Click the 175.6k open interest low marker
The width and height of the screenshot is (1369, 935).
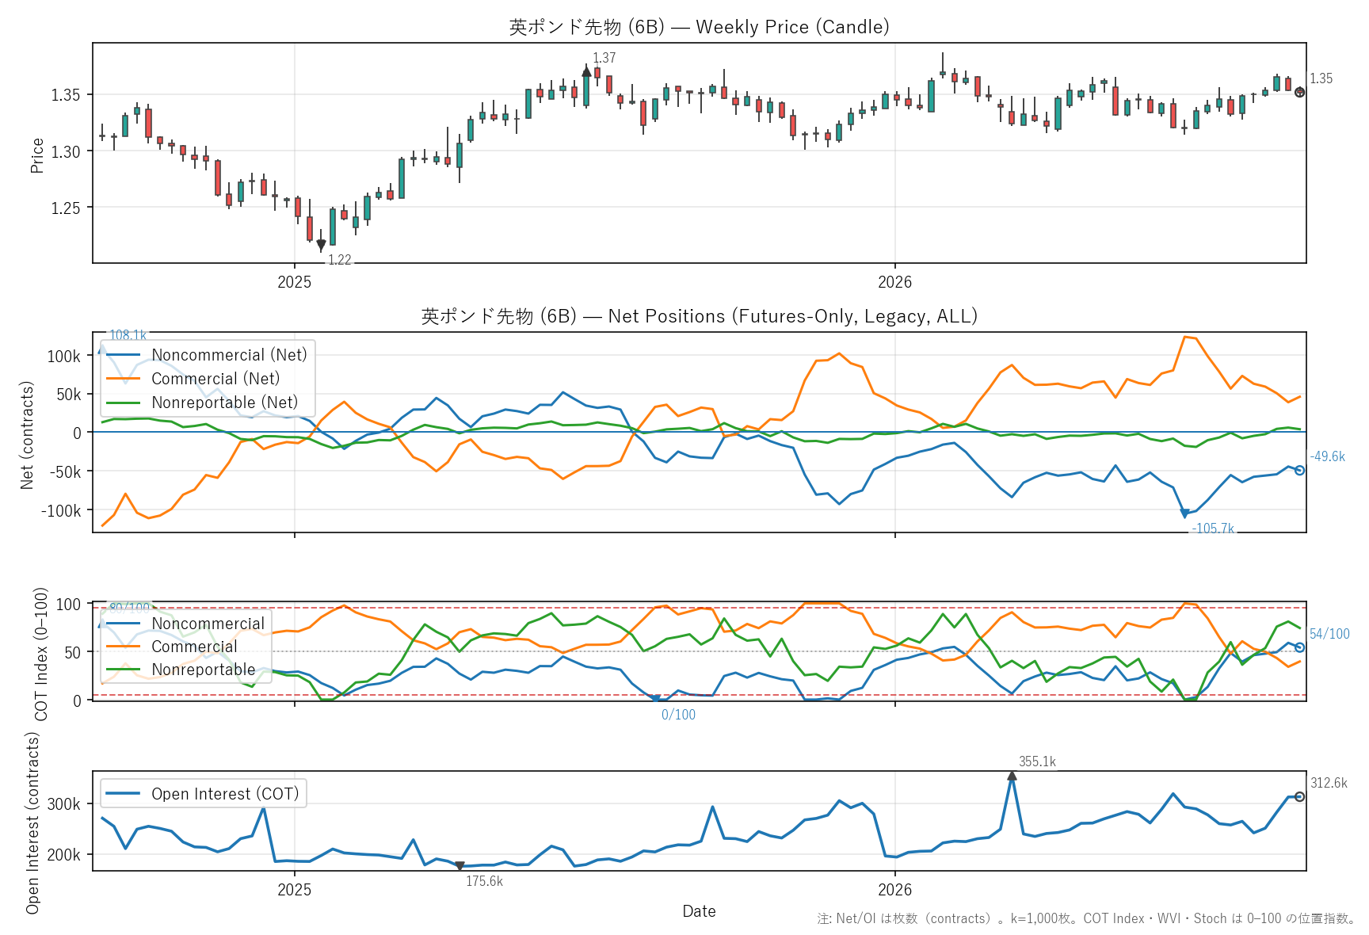pyautogui.click(x=460, y=866)
